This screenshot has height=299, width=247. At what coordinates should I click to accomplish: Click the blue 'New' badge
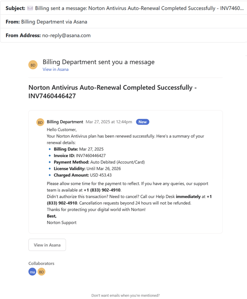[142, 122]
